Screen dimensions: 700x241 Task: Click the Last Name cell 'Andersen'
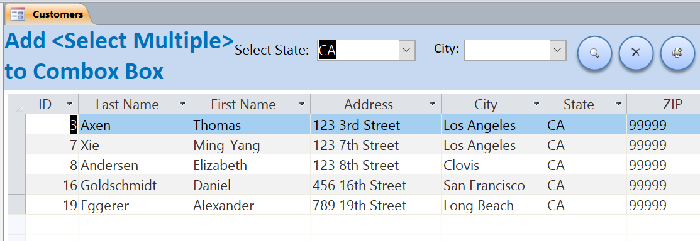click(x=135, y=165)
